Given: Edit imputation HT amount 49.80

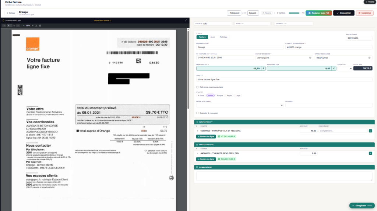Looking at the screenshot, I should pyautogui.click(x=308, y=131).
